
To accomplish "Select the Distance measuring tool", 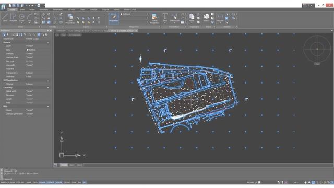I will click(220, 17).
